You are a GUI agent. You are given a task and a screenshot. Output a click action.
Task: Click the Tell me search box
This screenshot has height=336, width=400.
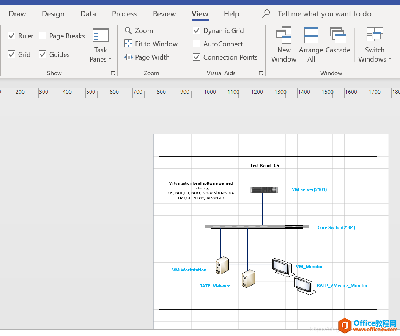pyautogui.click(x=324, y=14)
